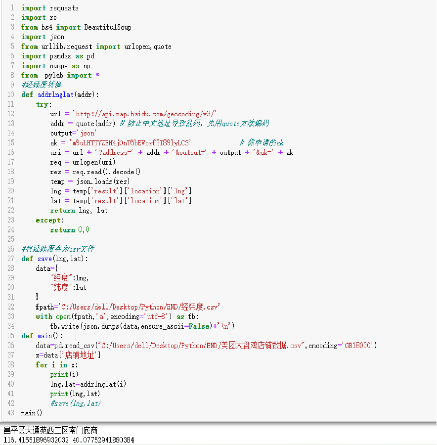Viewport: 437px width, 445px height.
Task: Click the comment '# 你申请的ak'
Action: click(x=262, y=143)
